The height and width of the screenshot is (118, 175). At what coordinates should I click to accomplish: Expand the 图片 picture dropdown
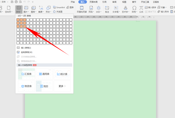point(28,12)
